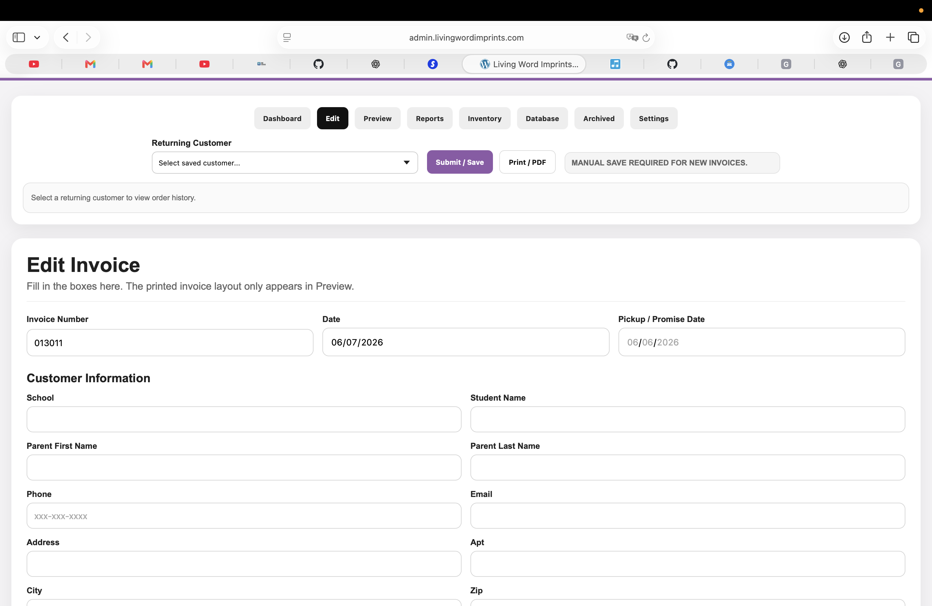Focus the admin.livingwordimprints.com address field
The height and width of the screenshot is (606, 932).
(x=466, y=38)
